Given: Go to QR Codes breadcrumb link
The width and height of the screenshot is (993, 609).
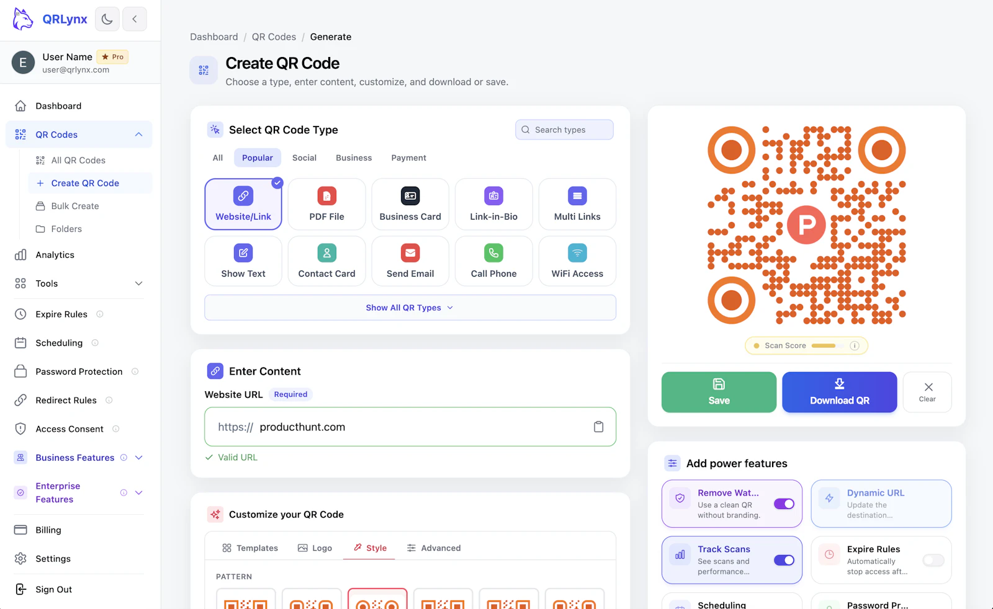Looking at the screenshot, I should click(274, 37).
